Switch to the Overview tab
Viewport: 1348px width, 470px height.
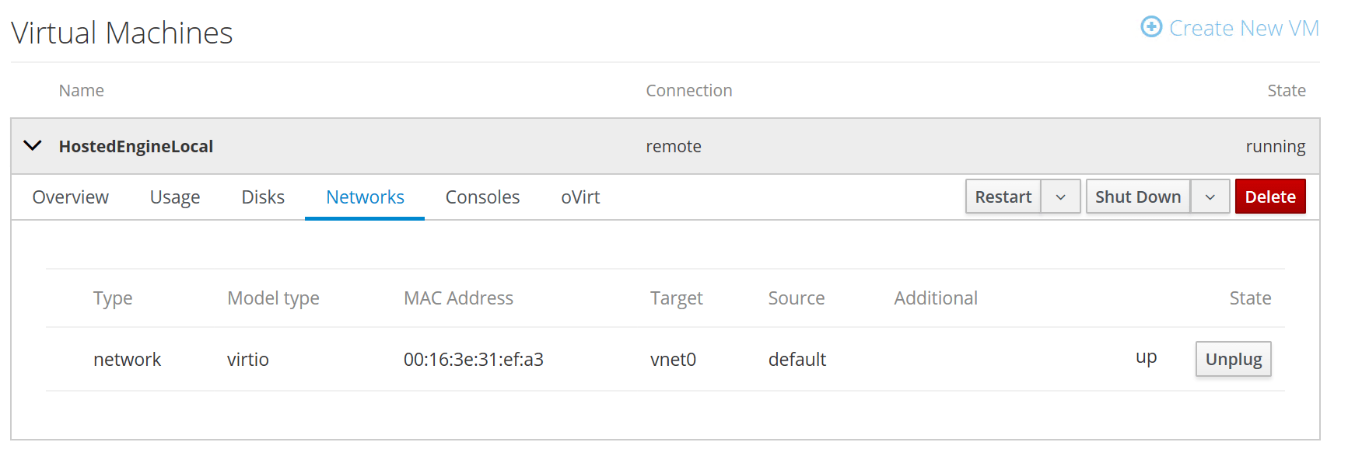coord(71,197)
